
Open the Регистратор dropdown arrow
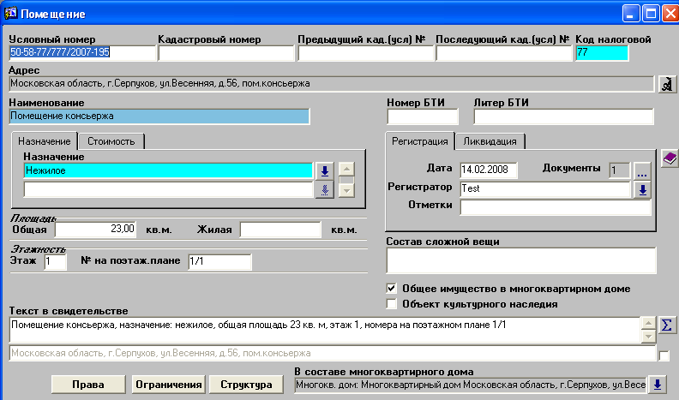643,189
